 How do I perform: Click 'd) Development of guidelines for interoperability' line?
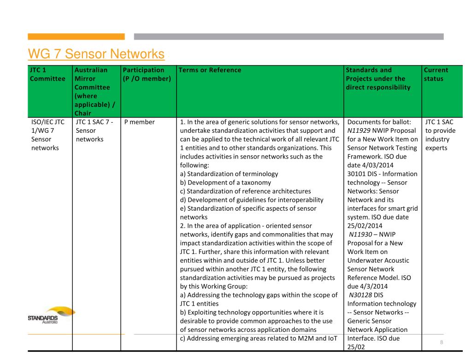click(252, 200)
